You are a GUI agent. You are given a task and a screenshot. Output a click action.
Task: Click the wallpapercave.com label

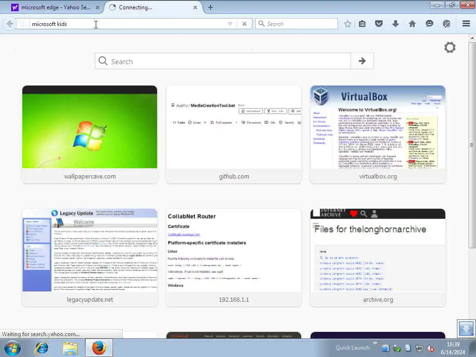point(90,176)
